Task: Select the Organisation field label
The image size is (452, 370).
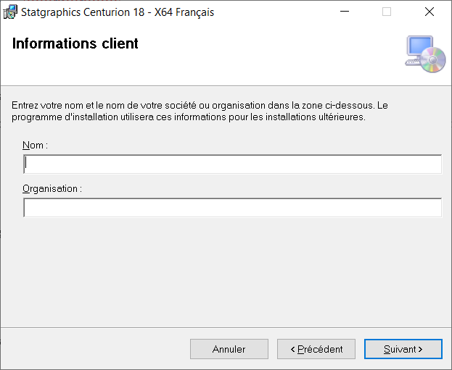Action: tap(52, 189)
